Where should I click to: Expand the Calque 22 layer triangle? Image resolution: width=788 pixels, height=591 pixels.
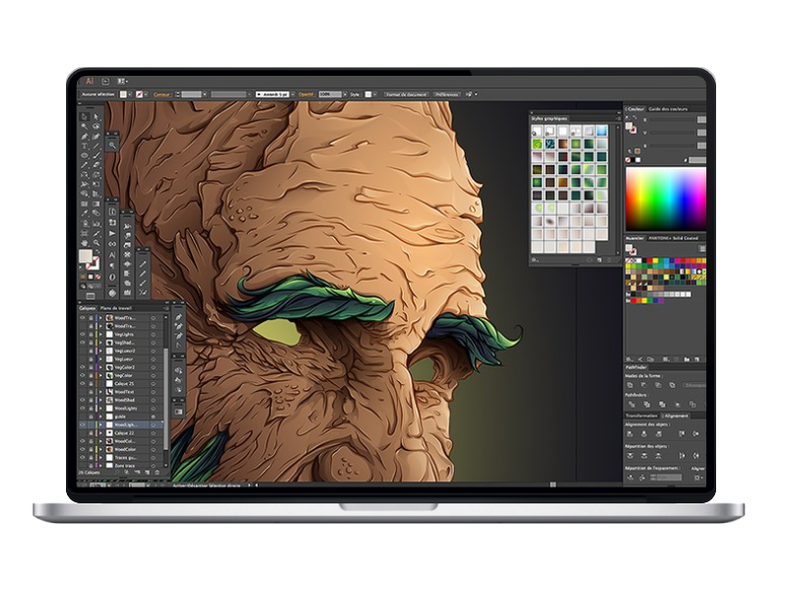(100, 432)
